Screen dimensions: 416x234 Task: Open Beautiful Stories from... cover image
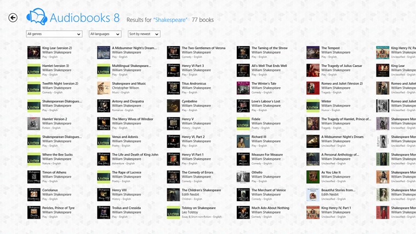pyautogui.click(x=313, y=195)
